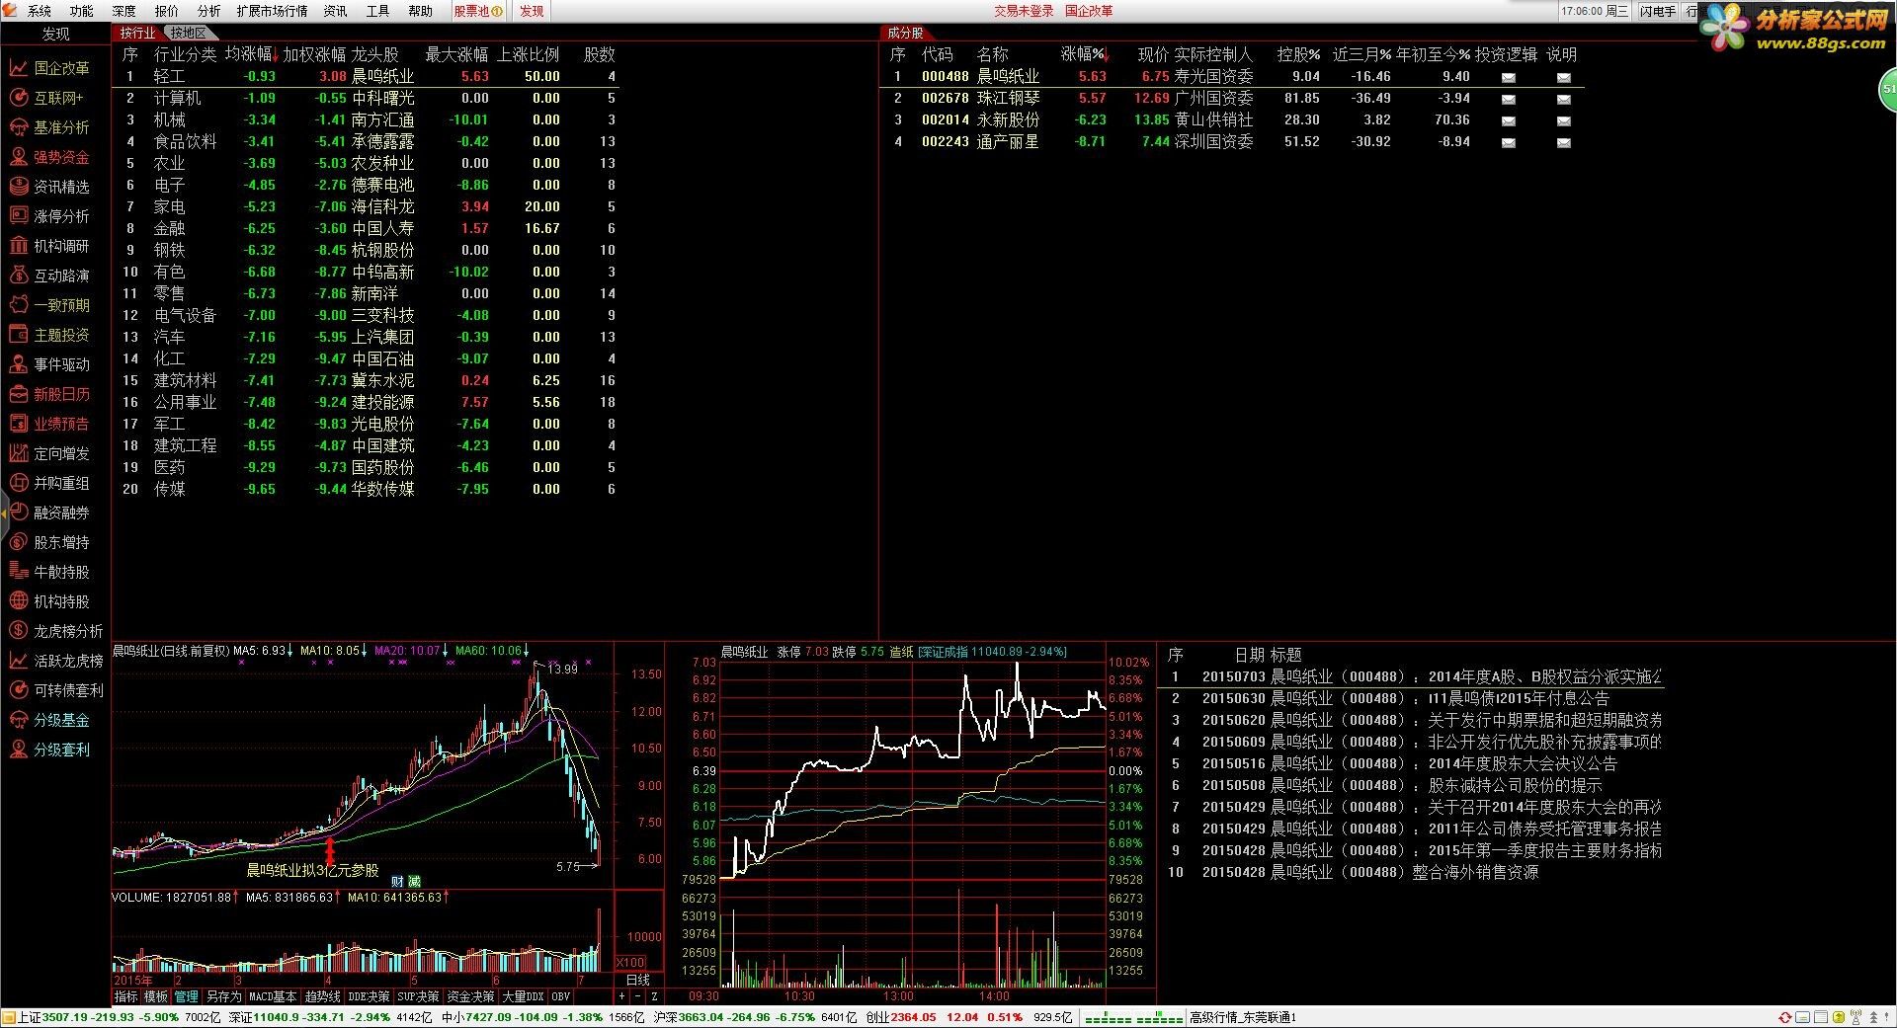This screenshot has width=1897, height=1028.
Task: Select the 资金决策 indicator tab
Action: [x=470, y=996]
